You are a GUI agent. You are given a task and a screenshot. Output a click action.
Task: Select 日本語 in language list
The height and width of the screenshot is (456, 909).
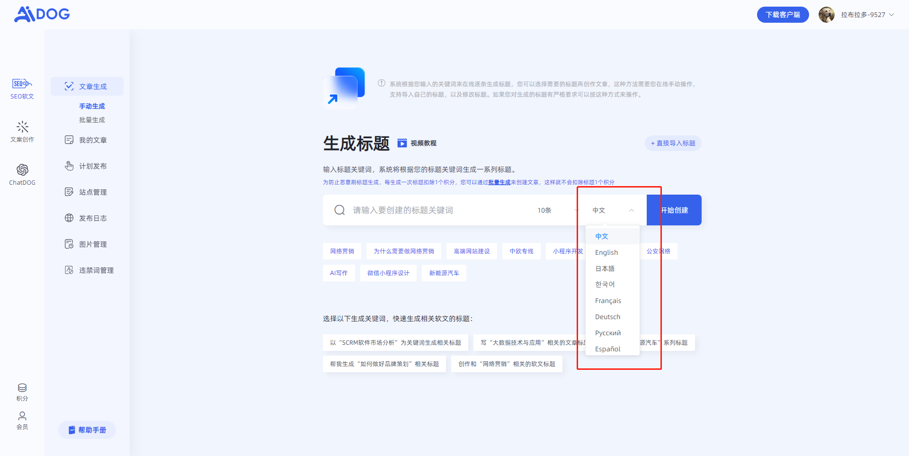(x=613, y=268)
